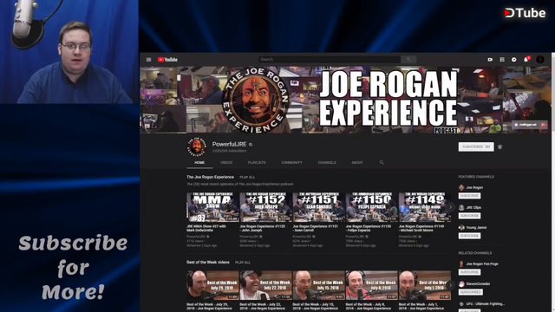
Task: Open Best of the Week July 29 thumbnail
Action: tap(212, 285)
